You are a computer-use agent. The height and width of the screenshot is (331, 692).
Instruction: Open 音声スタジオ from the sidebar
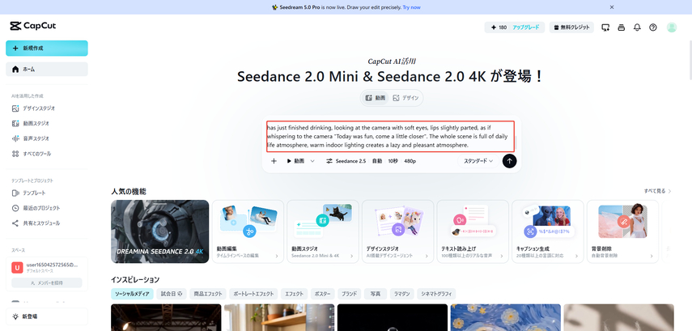coord(31,138)
